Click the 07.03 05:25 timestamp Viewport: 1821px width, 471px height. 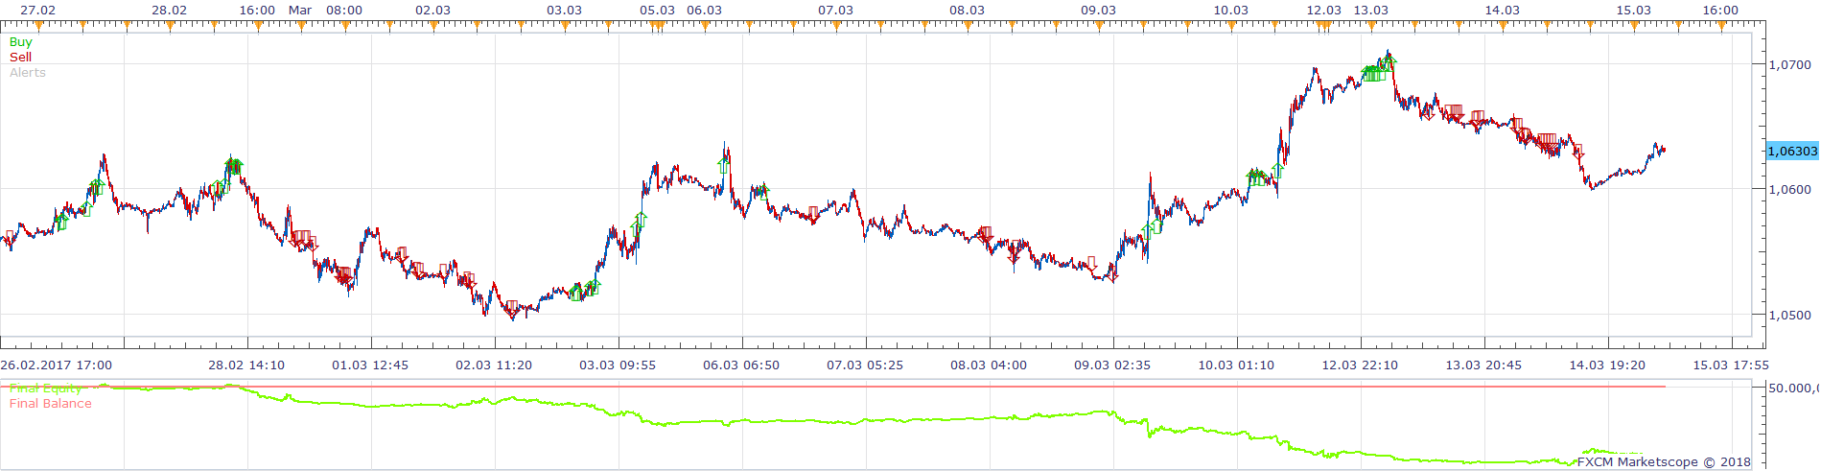coord(865,365)
